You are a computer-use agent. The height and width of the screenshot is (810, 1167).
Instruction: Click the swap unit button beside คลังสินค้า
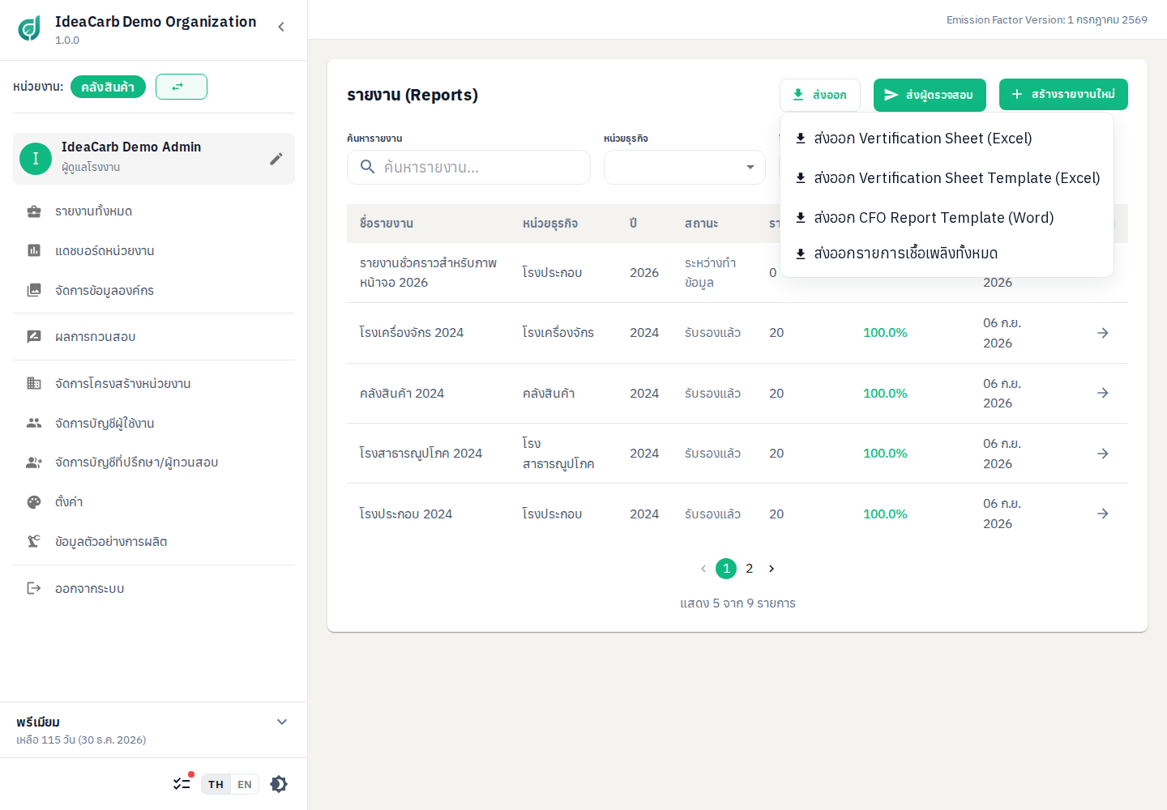(182, 87)
